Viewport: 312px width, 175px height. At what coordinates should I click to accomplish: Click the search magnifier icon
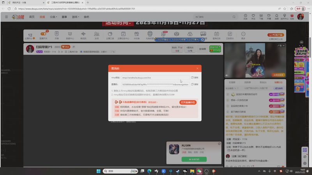[234, 17]
